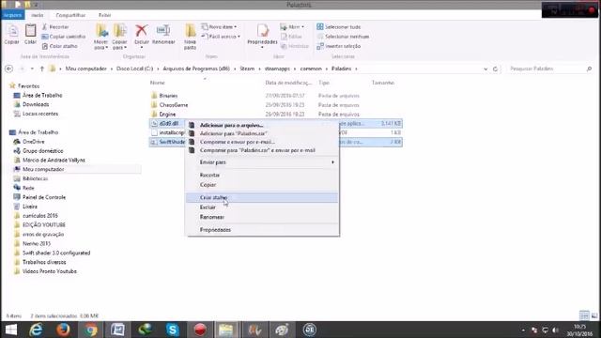601x338 pixels.
Task: Click Inverter seleção in the ribbon
Action: (x=338, y=46)
